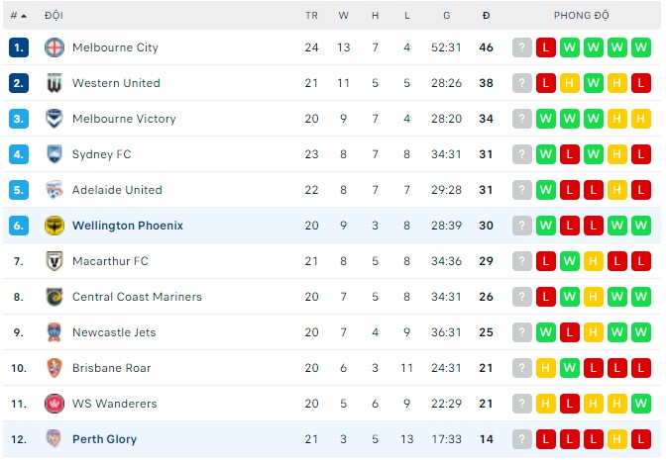The height and width of the screenshot is (460, 666).
Task: Click the Wellington Phoenix yellow crest
Action: [x=55, y=226]
